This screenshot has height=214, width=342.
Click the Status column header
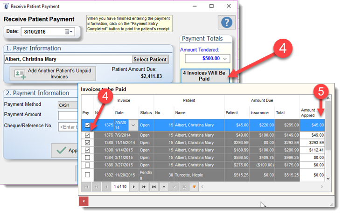pos(146,113)
